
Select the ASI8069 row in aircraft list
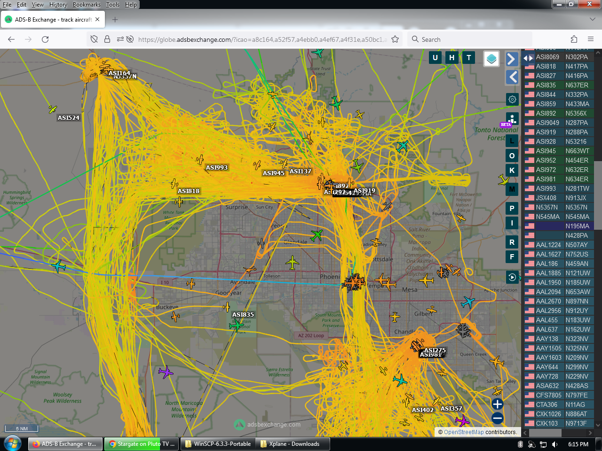(x=559, y=57)
